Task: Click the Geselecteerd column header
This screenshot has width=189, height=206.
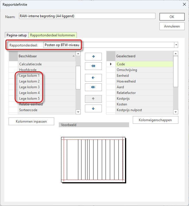Action: click(144, 56)
